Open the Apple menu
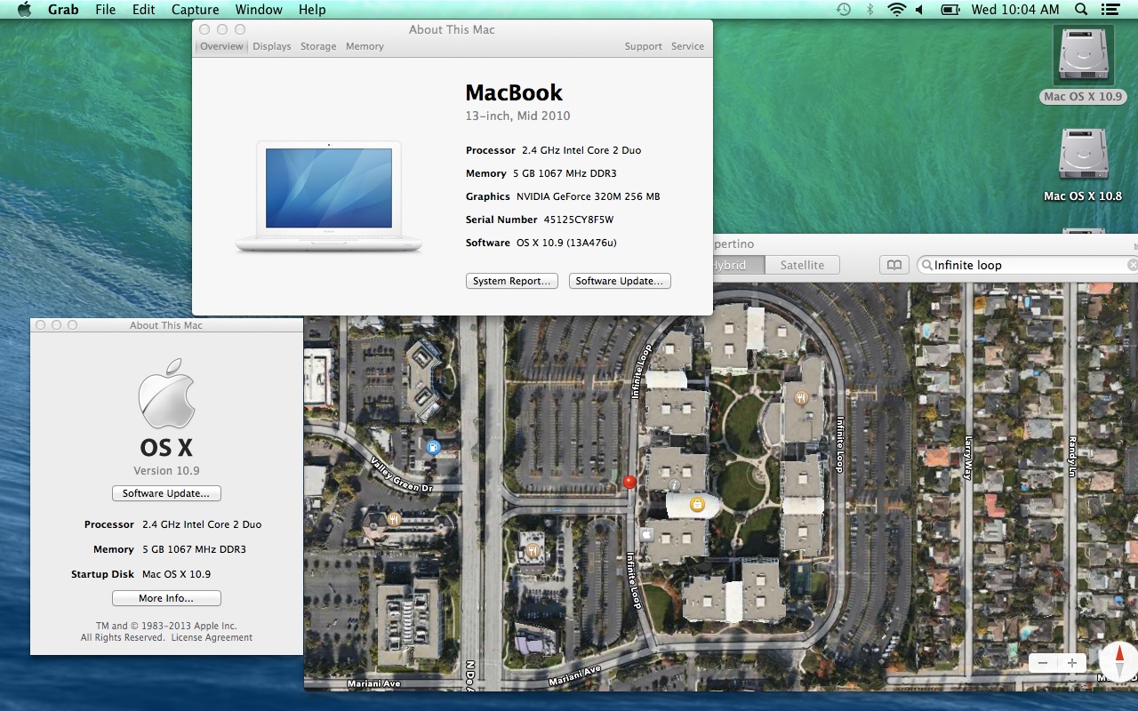The width and height of the screenshot is (1138, 711). click(24, 10)
